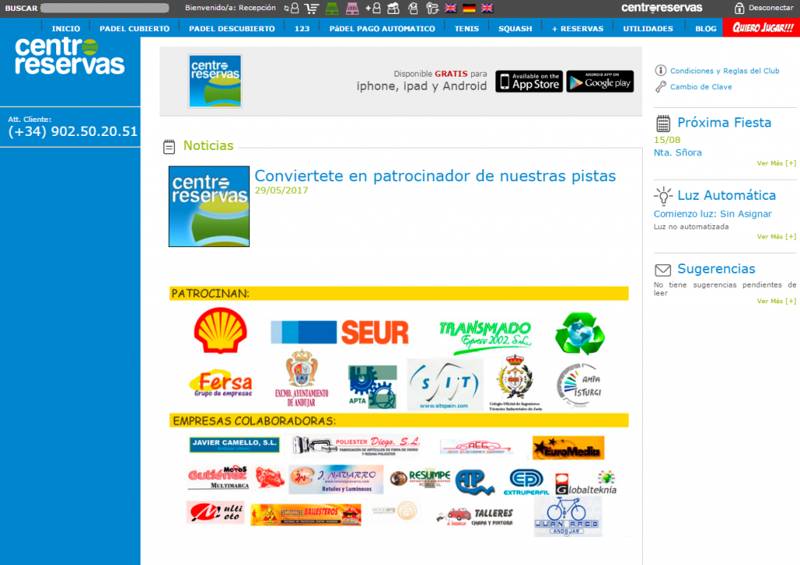The image size is (800, 565).
Task: Click the Shell sponsor logo
Action: coord(220,331)
